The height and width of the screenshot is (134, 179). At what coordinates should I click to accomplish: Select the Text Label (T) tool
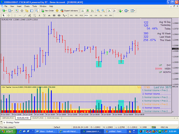[44, 15]
